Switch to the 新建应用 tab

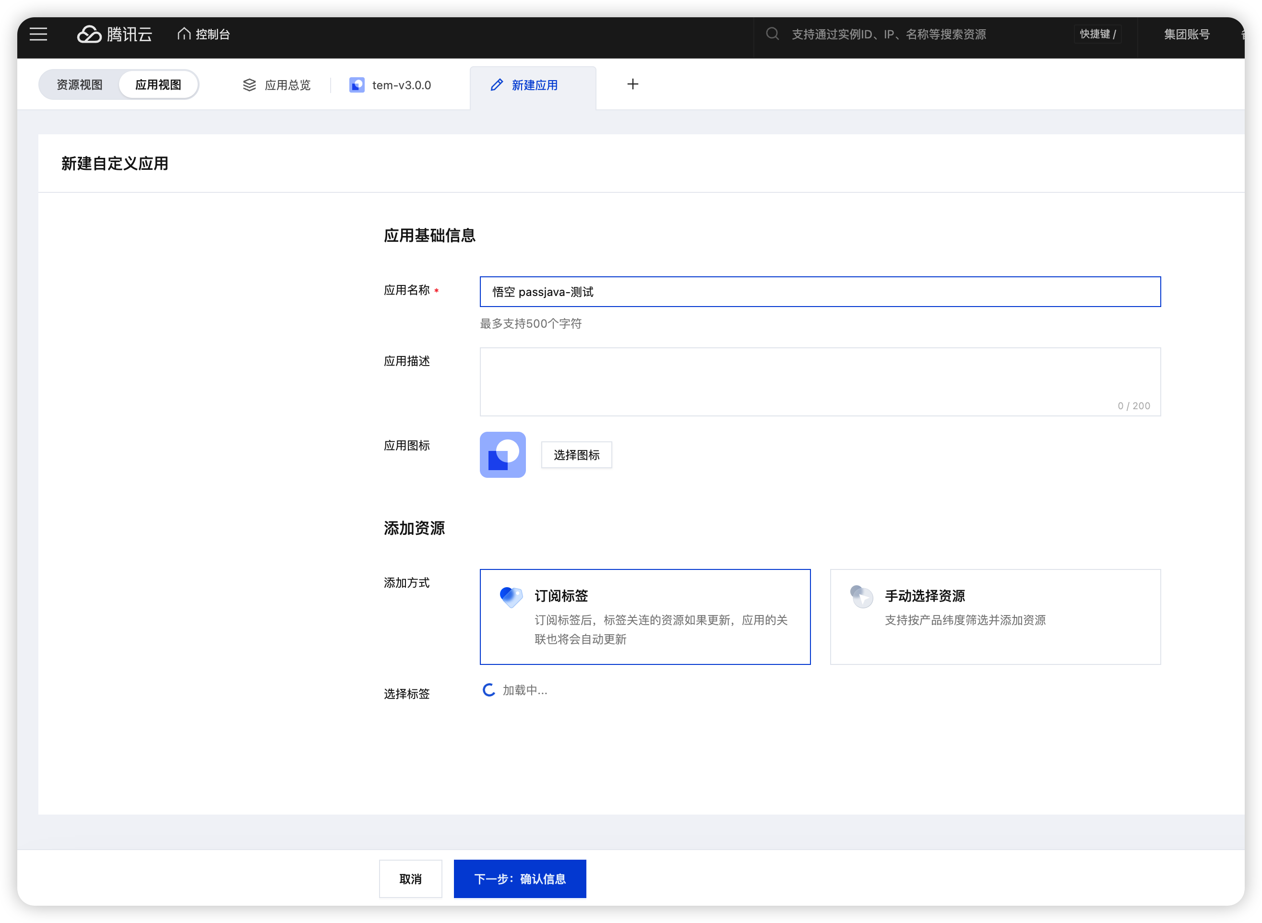[533, 85]
